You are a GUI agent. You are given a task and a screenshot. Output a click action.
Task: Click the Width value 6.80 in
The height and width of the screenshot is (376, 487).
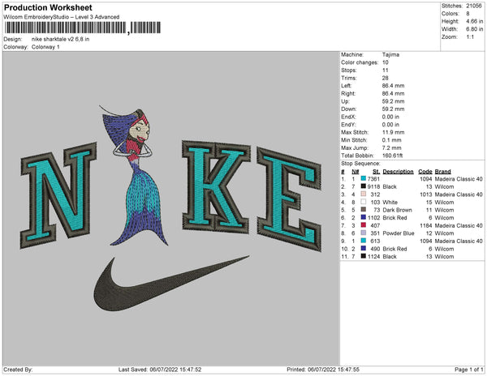click(x=475, y=29)
